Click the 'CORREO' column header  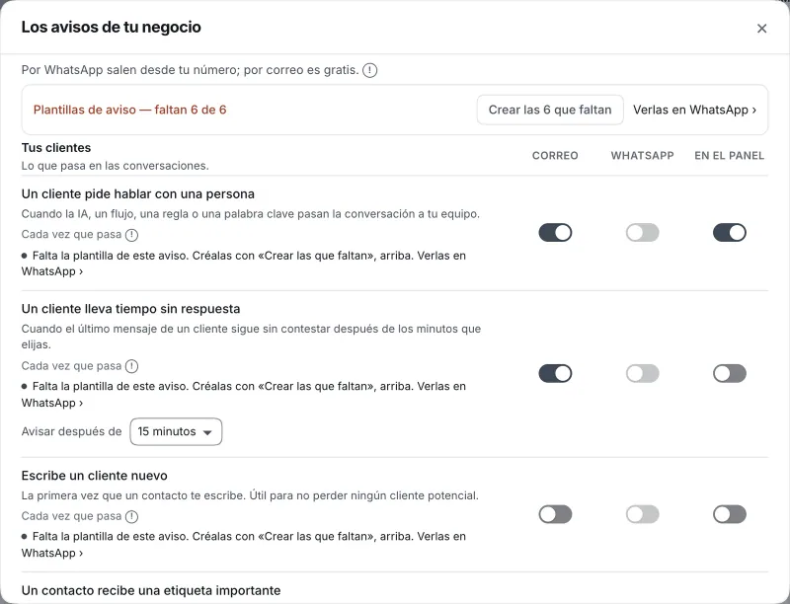(555, 156)
